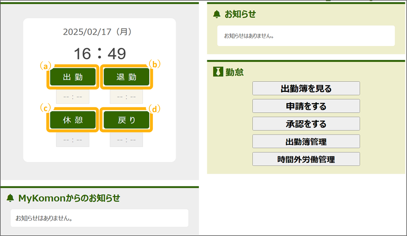Click the empty time field under 休憩

coord(73,140)
